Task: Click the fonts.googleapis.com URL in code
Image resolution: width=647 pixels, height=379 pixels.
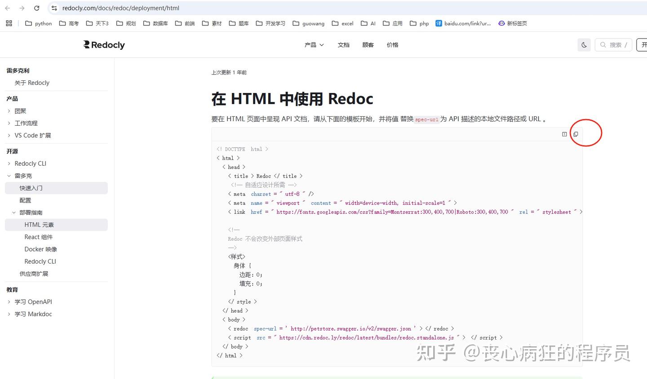Action: coord(392,212)
